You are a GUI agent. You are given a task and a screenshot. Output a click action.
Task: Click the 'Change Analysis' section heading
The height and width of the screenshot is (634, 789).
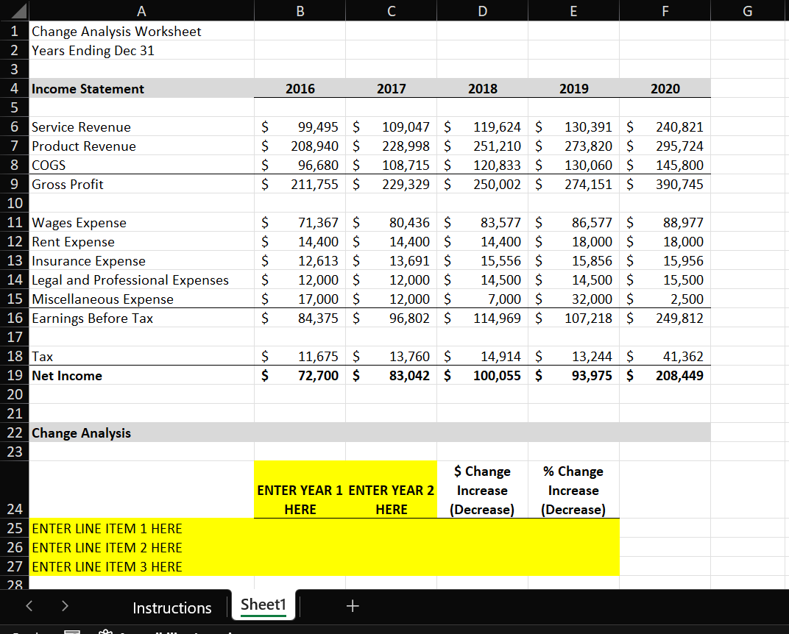point(141,432)
